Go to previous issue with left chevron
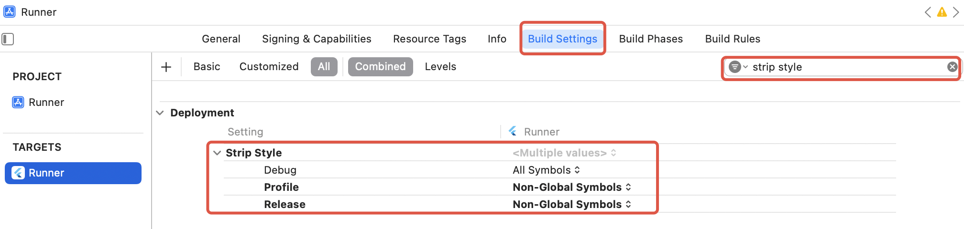Image resolution: width=964 pixels, height=229 pixels. pos(928,12)
